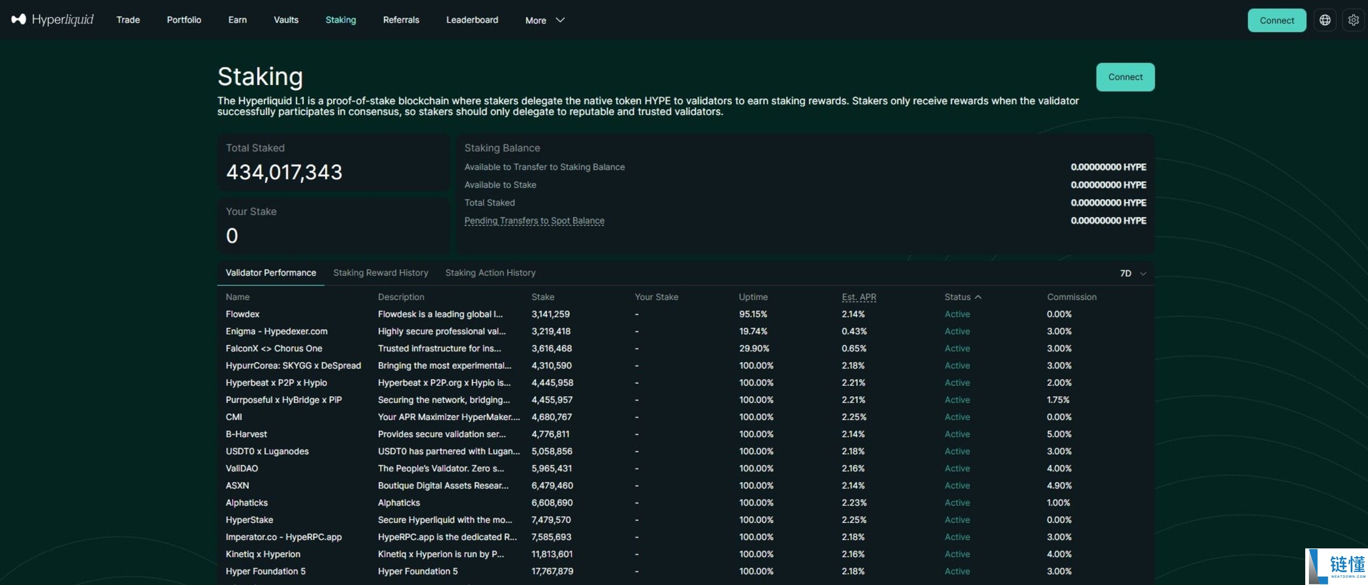Open the Earn page
The height and width of the screenshot is (585, 1368).
pyautogui.click(x=238, y=20)
